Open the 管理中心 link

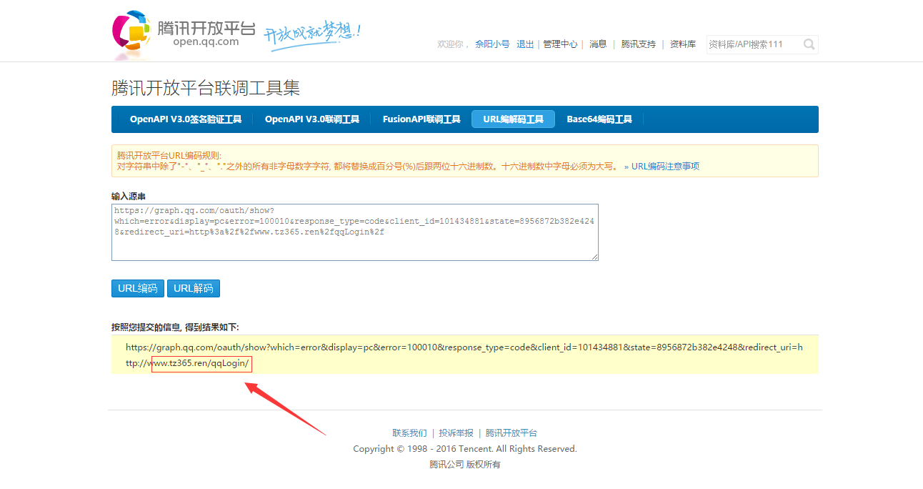560,44
